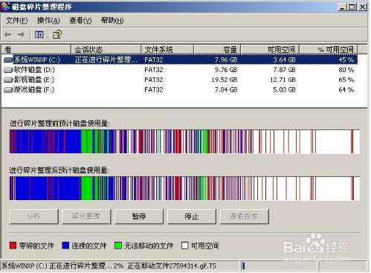Click the 正在进行碎片整理... status cell
The width and height of the screenshot is (371, 273).
[x=106, y=60]
